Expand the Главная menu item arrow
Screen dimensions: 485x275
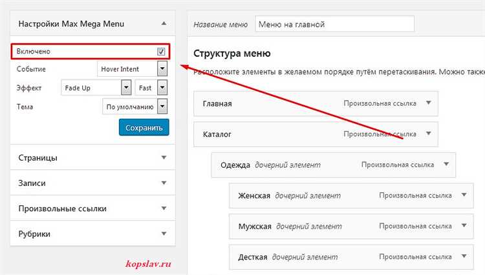(x=428, y=103)
